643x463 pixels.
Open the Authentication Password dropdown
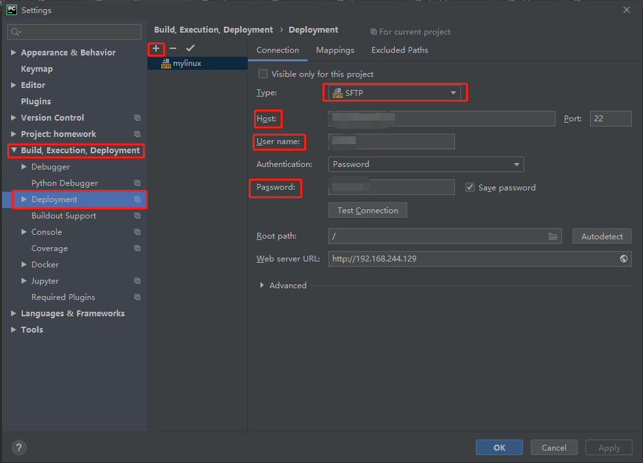point(426,164)
